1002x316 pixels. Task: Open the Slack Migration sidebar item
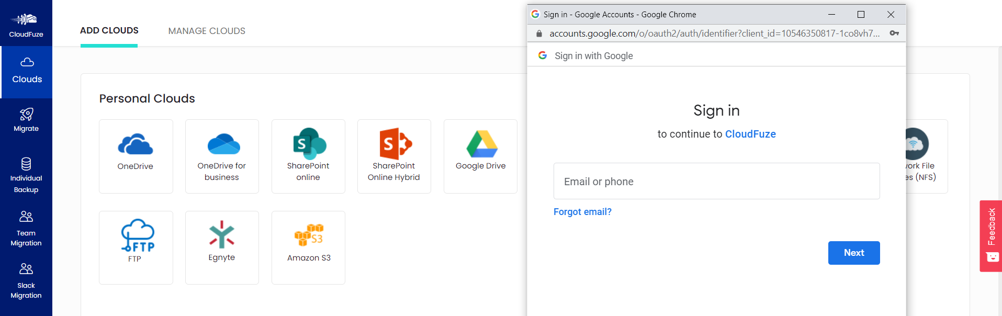coord(26,281)
